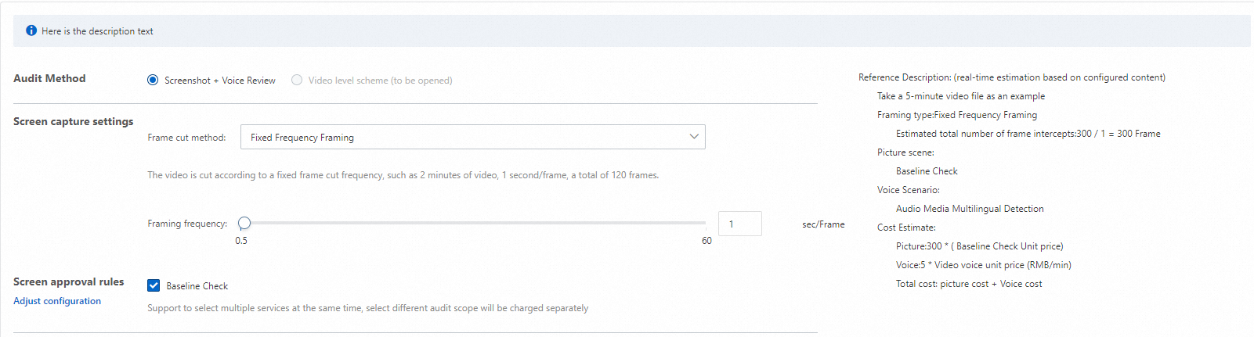Click the Baseline Check label text beside the checkbox
Viewport: 1254px width, 337px height.
[197, 286]
